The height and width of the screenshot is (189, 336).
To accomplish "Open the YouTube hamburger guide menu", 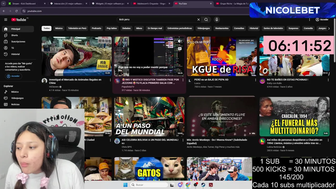I will coord(6,19).
